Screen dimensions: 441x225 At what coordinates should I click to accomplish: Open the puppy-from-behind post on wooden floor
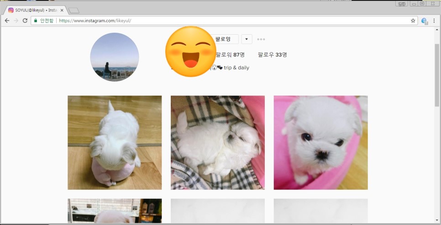coord(115,142)
